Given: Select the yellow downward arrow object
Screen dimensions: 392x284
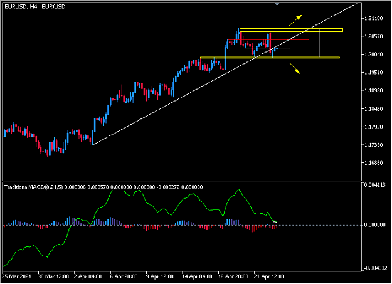Looking at the screenshot, I should tap(295, 68).
